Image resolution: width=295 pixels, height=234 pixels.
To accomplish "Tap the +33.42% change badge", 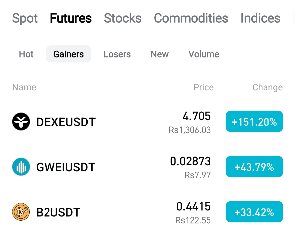I will coord(254,212).
